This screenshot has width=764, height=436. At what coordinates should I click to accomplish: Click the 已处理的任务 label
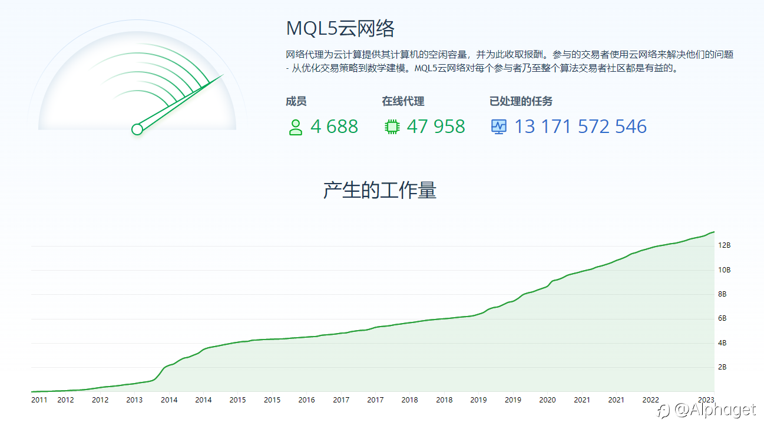pos(521,101)
